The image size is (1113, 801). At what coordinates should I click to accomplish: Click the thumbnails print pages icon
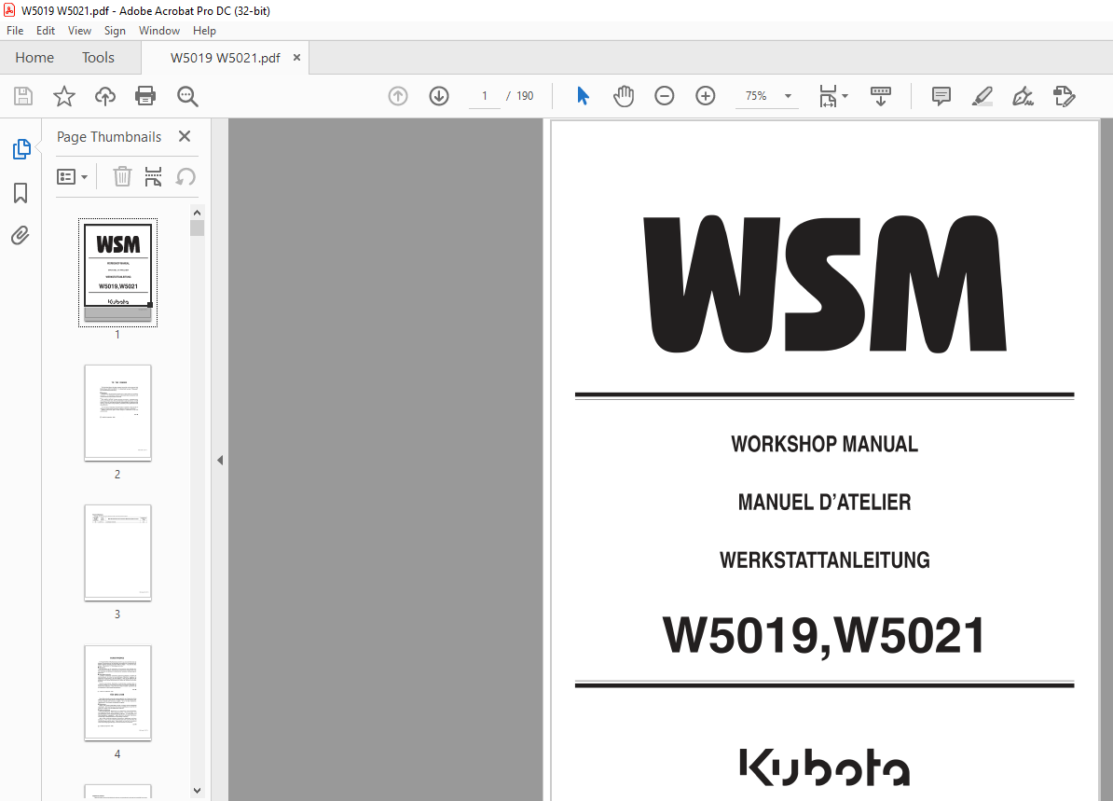point(153,176)
